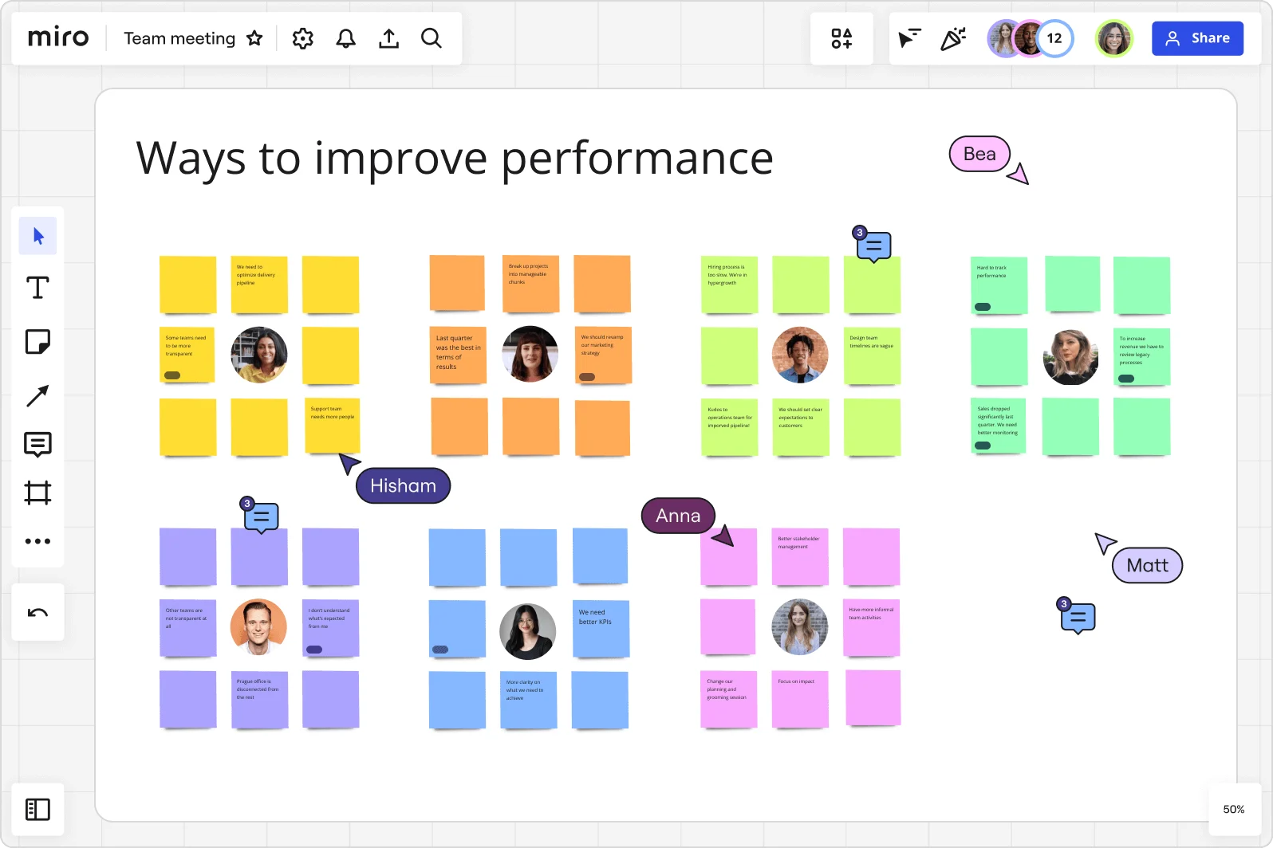Image resolution: width=1273 pixels, height=848 pixels.
Task: Select the Comment tool
Action: pos(37,445)
